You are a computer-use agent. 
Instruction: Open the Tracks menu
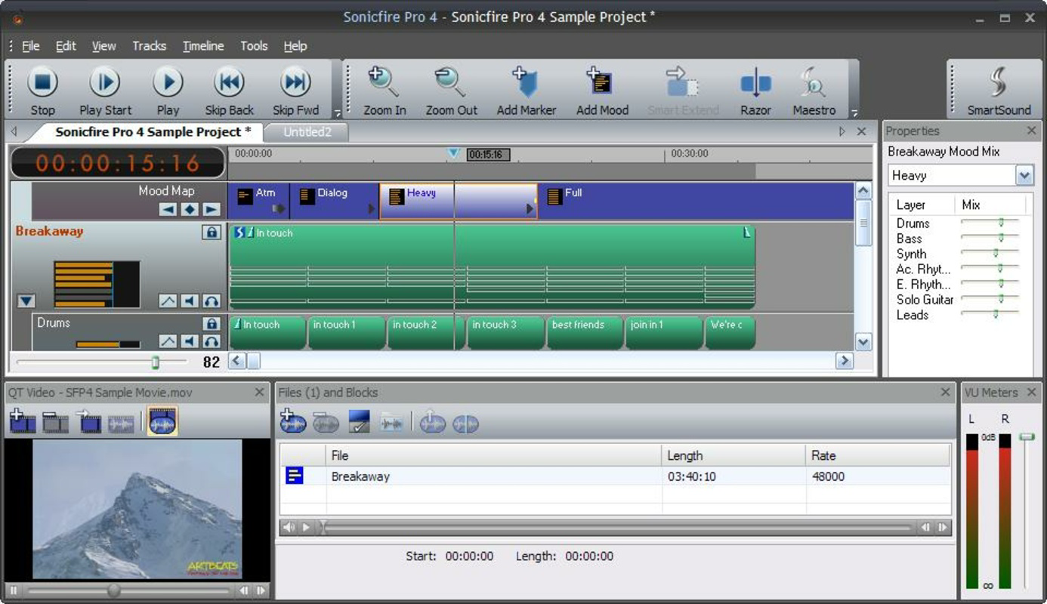click(x=149, y=45)
